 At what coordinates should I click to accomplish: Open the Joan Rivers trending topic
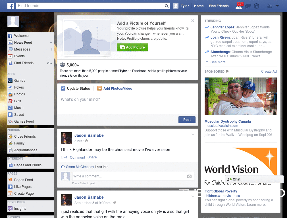click(x=220, y=37)
